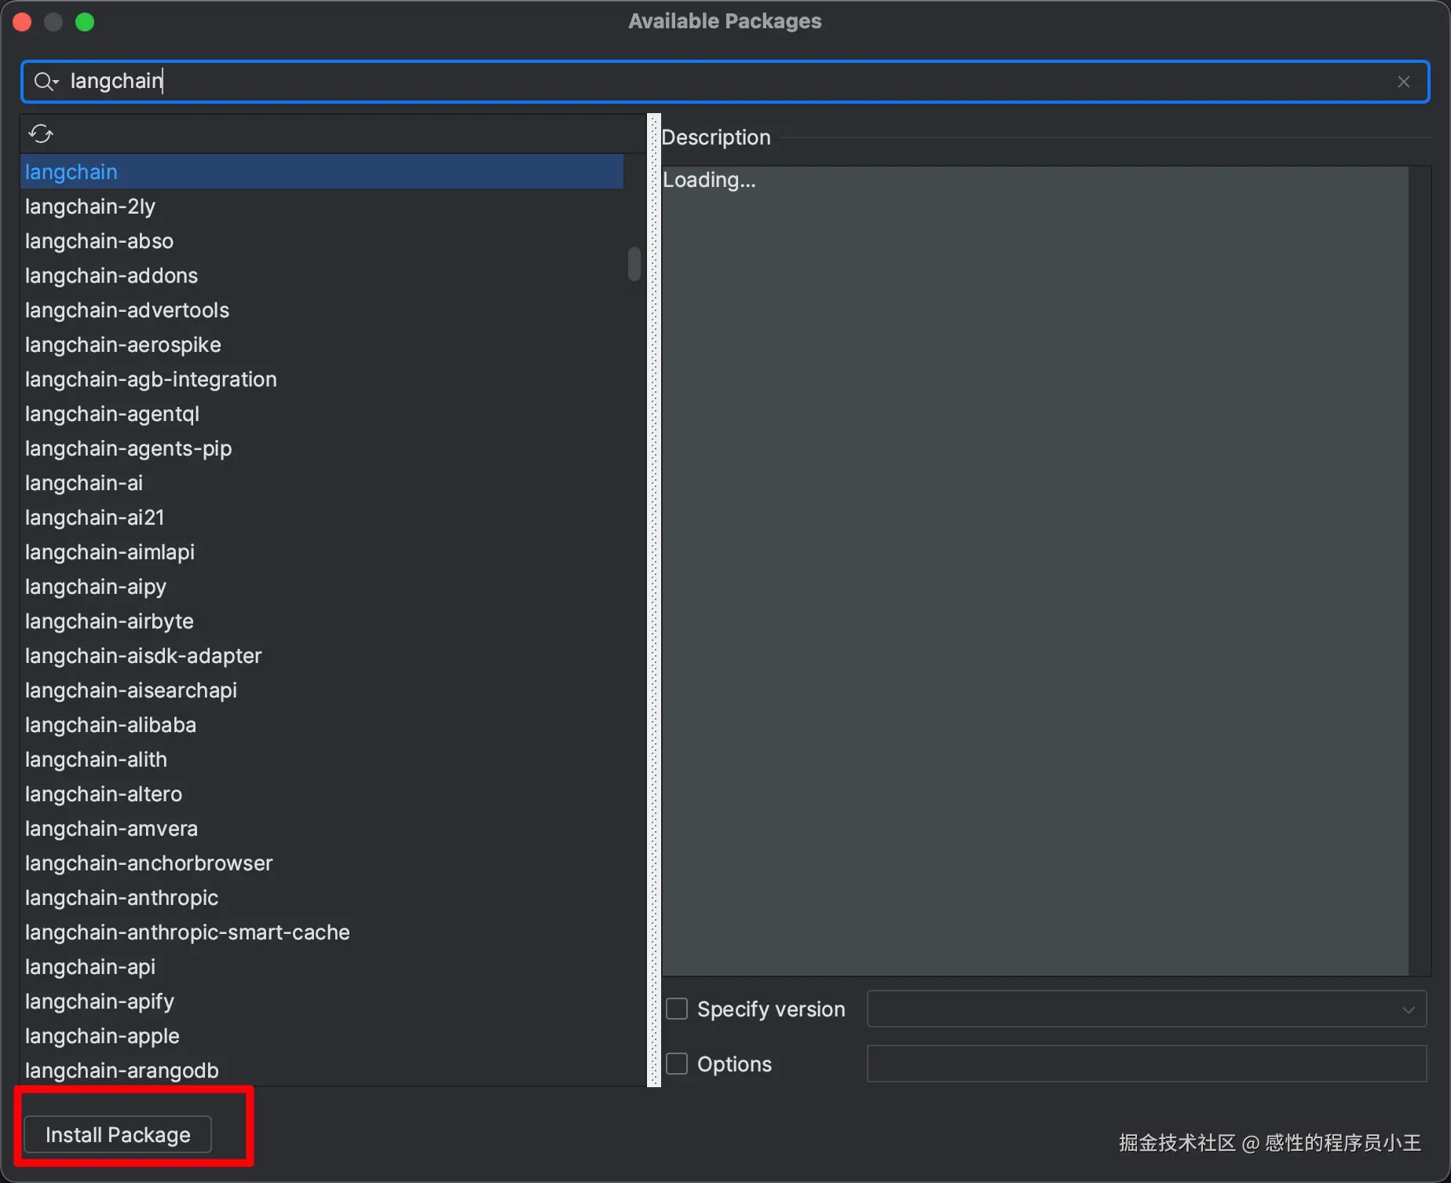
Task: Select langchain-aisearchapi package
Action: (322, 690)
